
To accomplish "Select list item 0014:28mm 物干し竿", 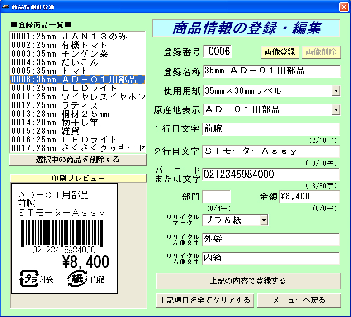I will pos(78,122).
